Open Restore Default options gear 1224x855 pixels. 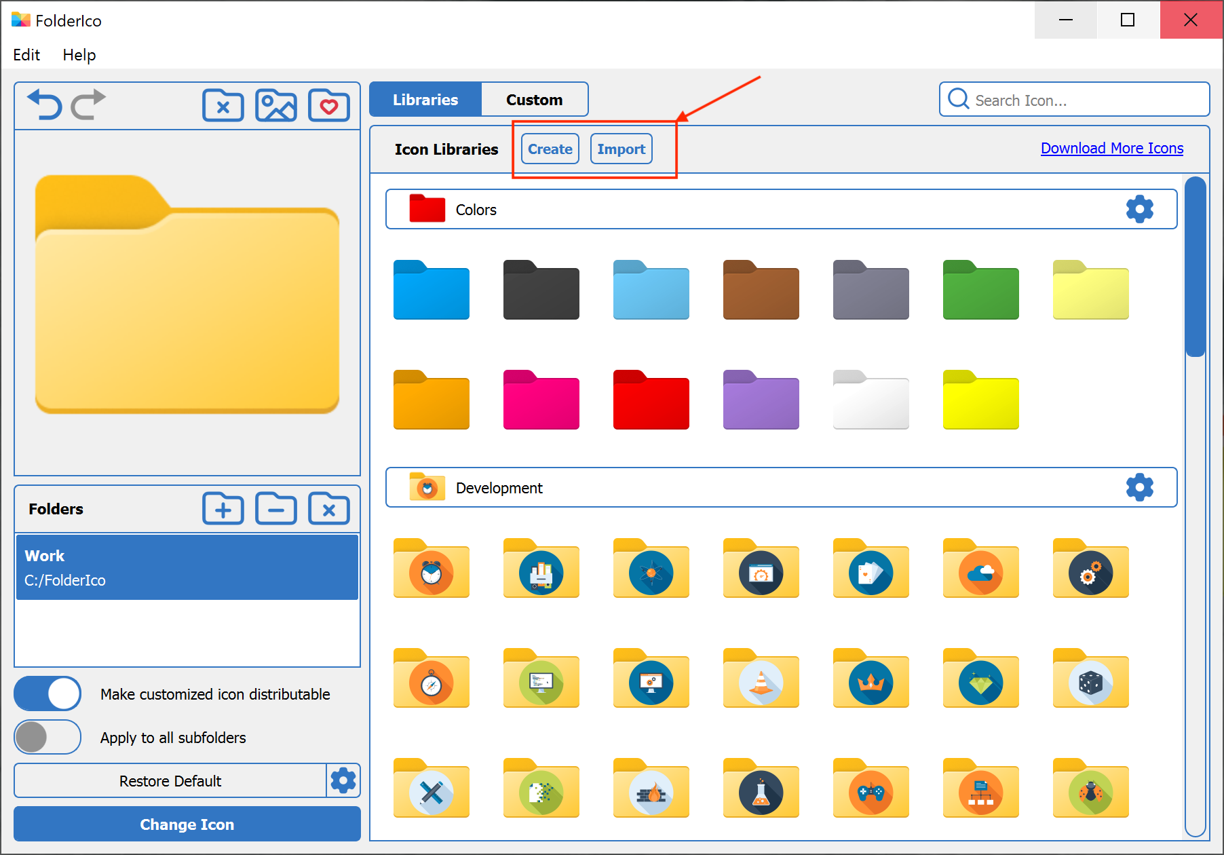coord(343,781)
